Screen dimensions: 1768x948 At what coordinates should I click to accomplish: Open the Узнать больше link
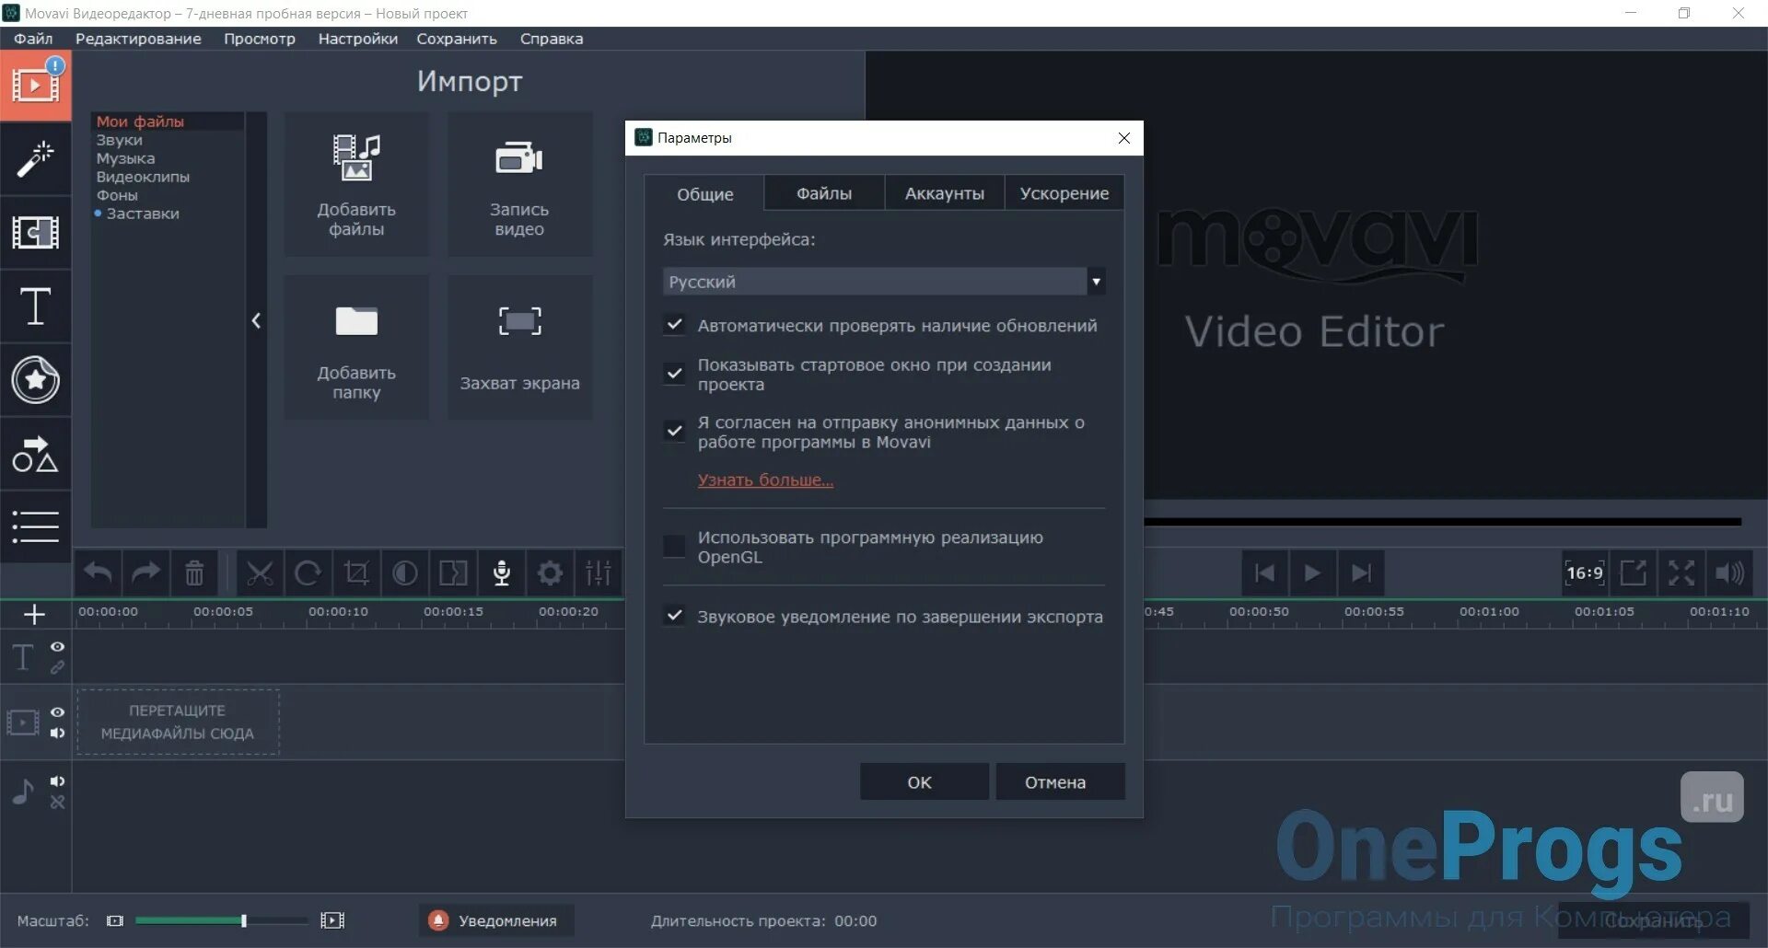765,480
